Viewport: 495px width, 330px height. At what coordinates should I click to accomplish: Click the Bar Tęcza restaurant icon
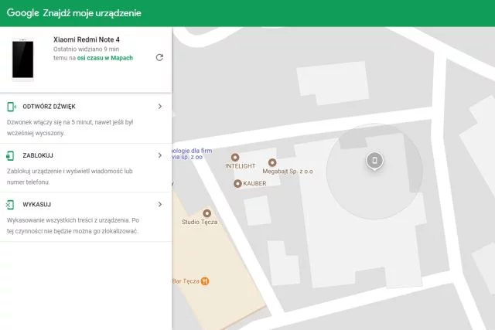tap(205, 281)
